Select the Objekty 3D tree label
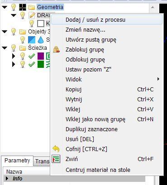 coord(39,32)
